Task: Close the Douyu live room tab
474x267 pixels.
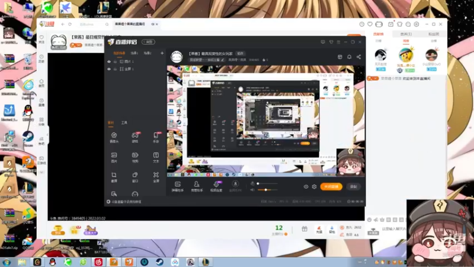Action: pos(157,24)
